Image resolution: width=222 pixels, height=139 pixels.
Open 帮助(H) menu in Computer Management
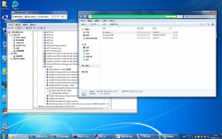coord(33,25)
